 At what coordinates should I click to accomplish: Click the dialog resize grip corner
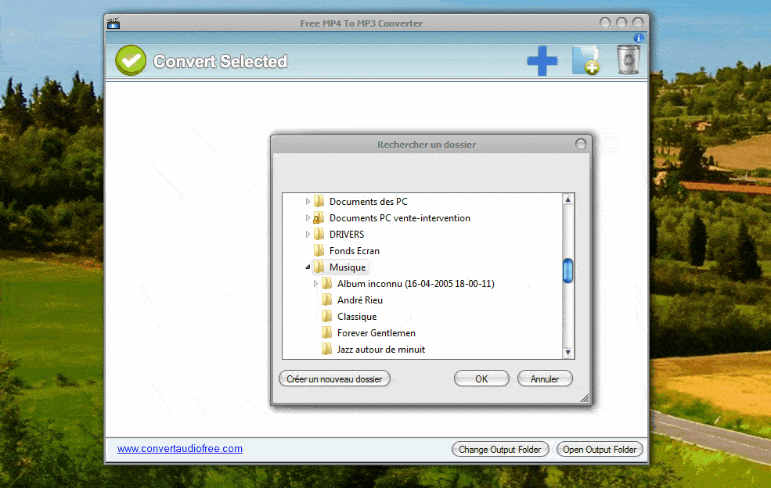(585, 398)
